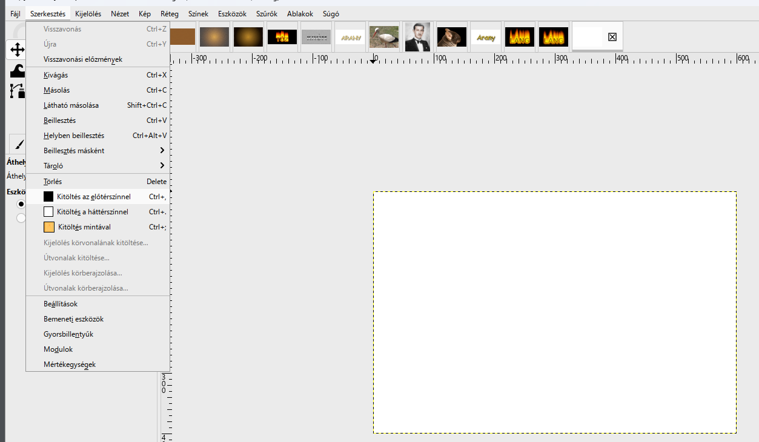The image size is (759, 442).
Task: Switch to the animal-on-black-background thumbnail
Action: pyautogui.click(x=452, y=37)
